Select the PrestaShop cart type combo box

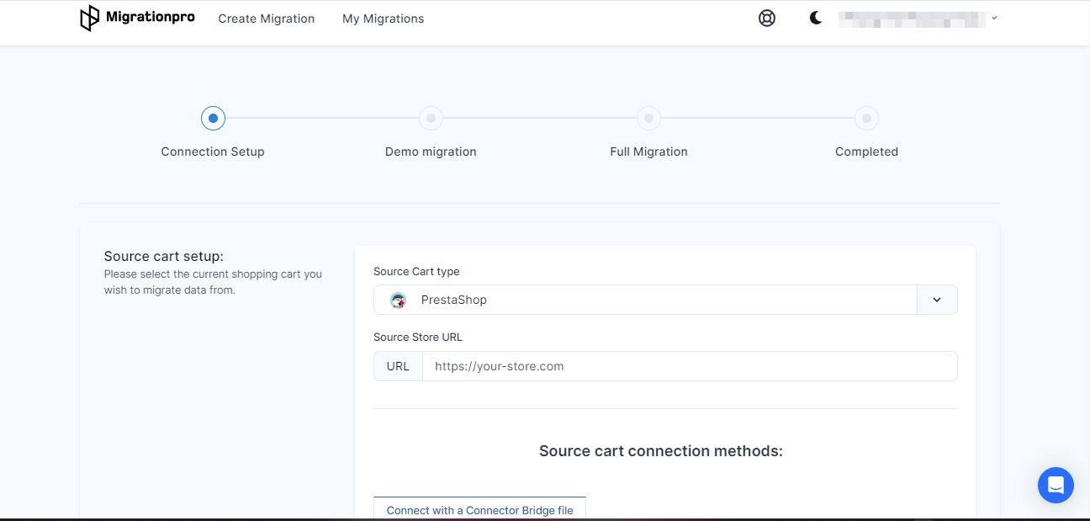[x=665, y=300]
